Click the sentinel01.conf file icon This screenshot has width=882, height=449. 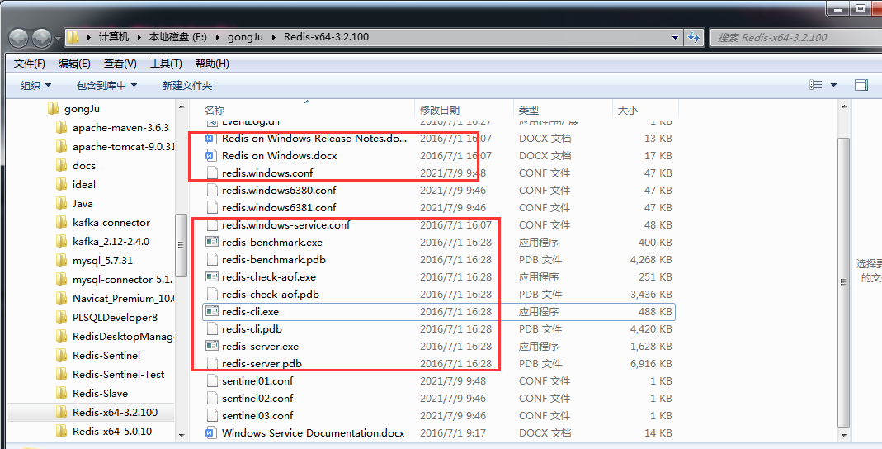pyautogui.click(x=211, y=381)
